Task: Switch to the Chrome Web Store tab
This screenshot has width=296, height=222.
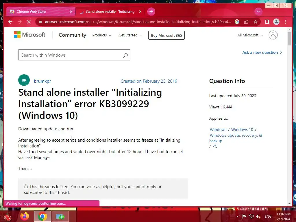Action: 41,12
